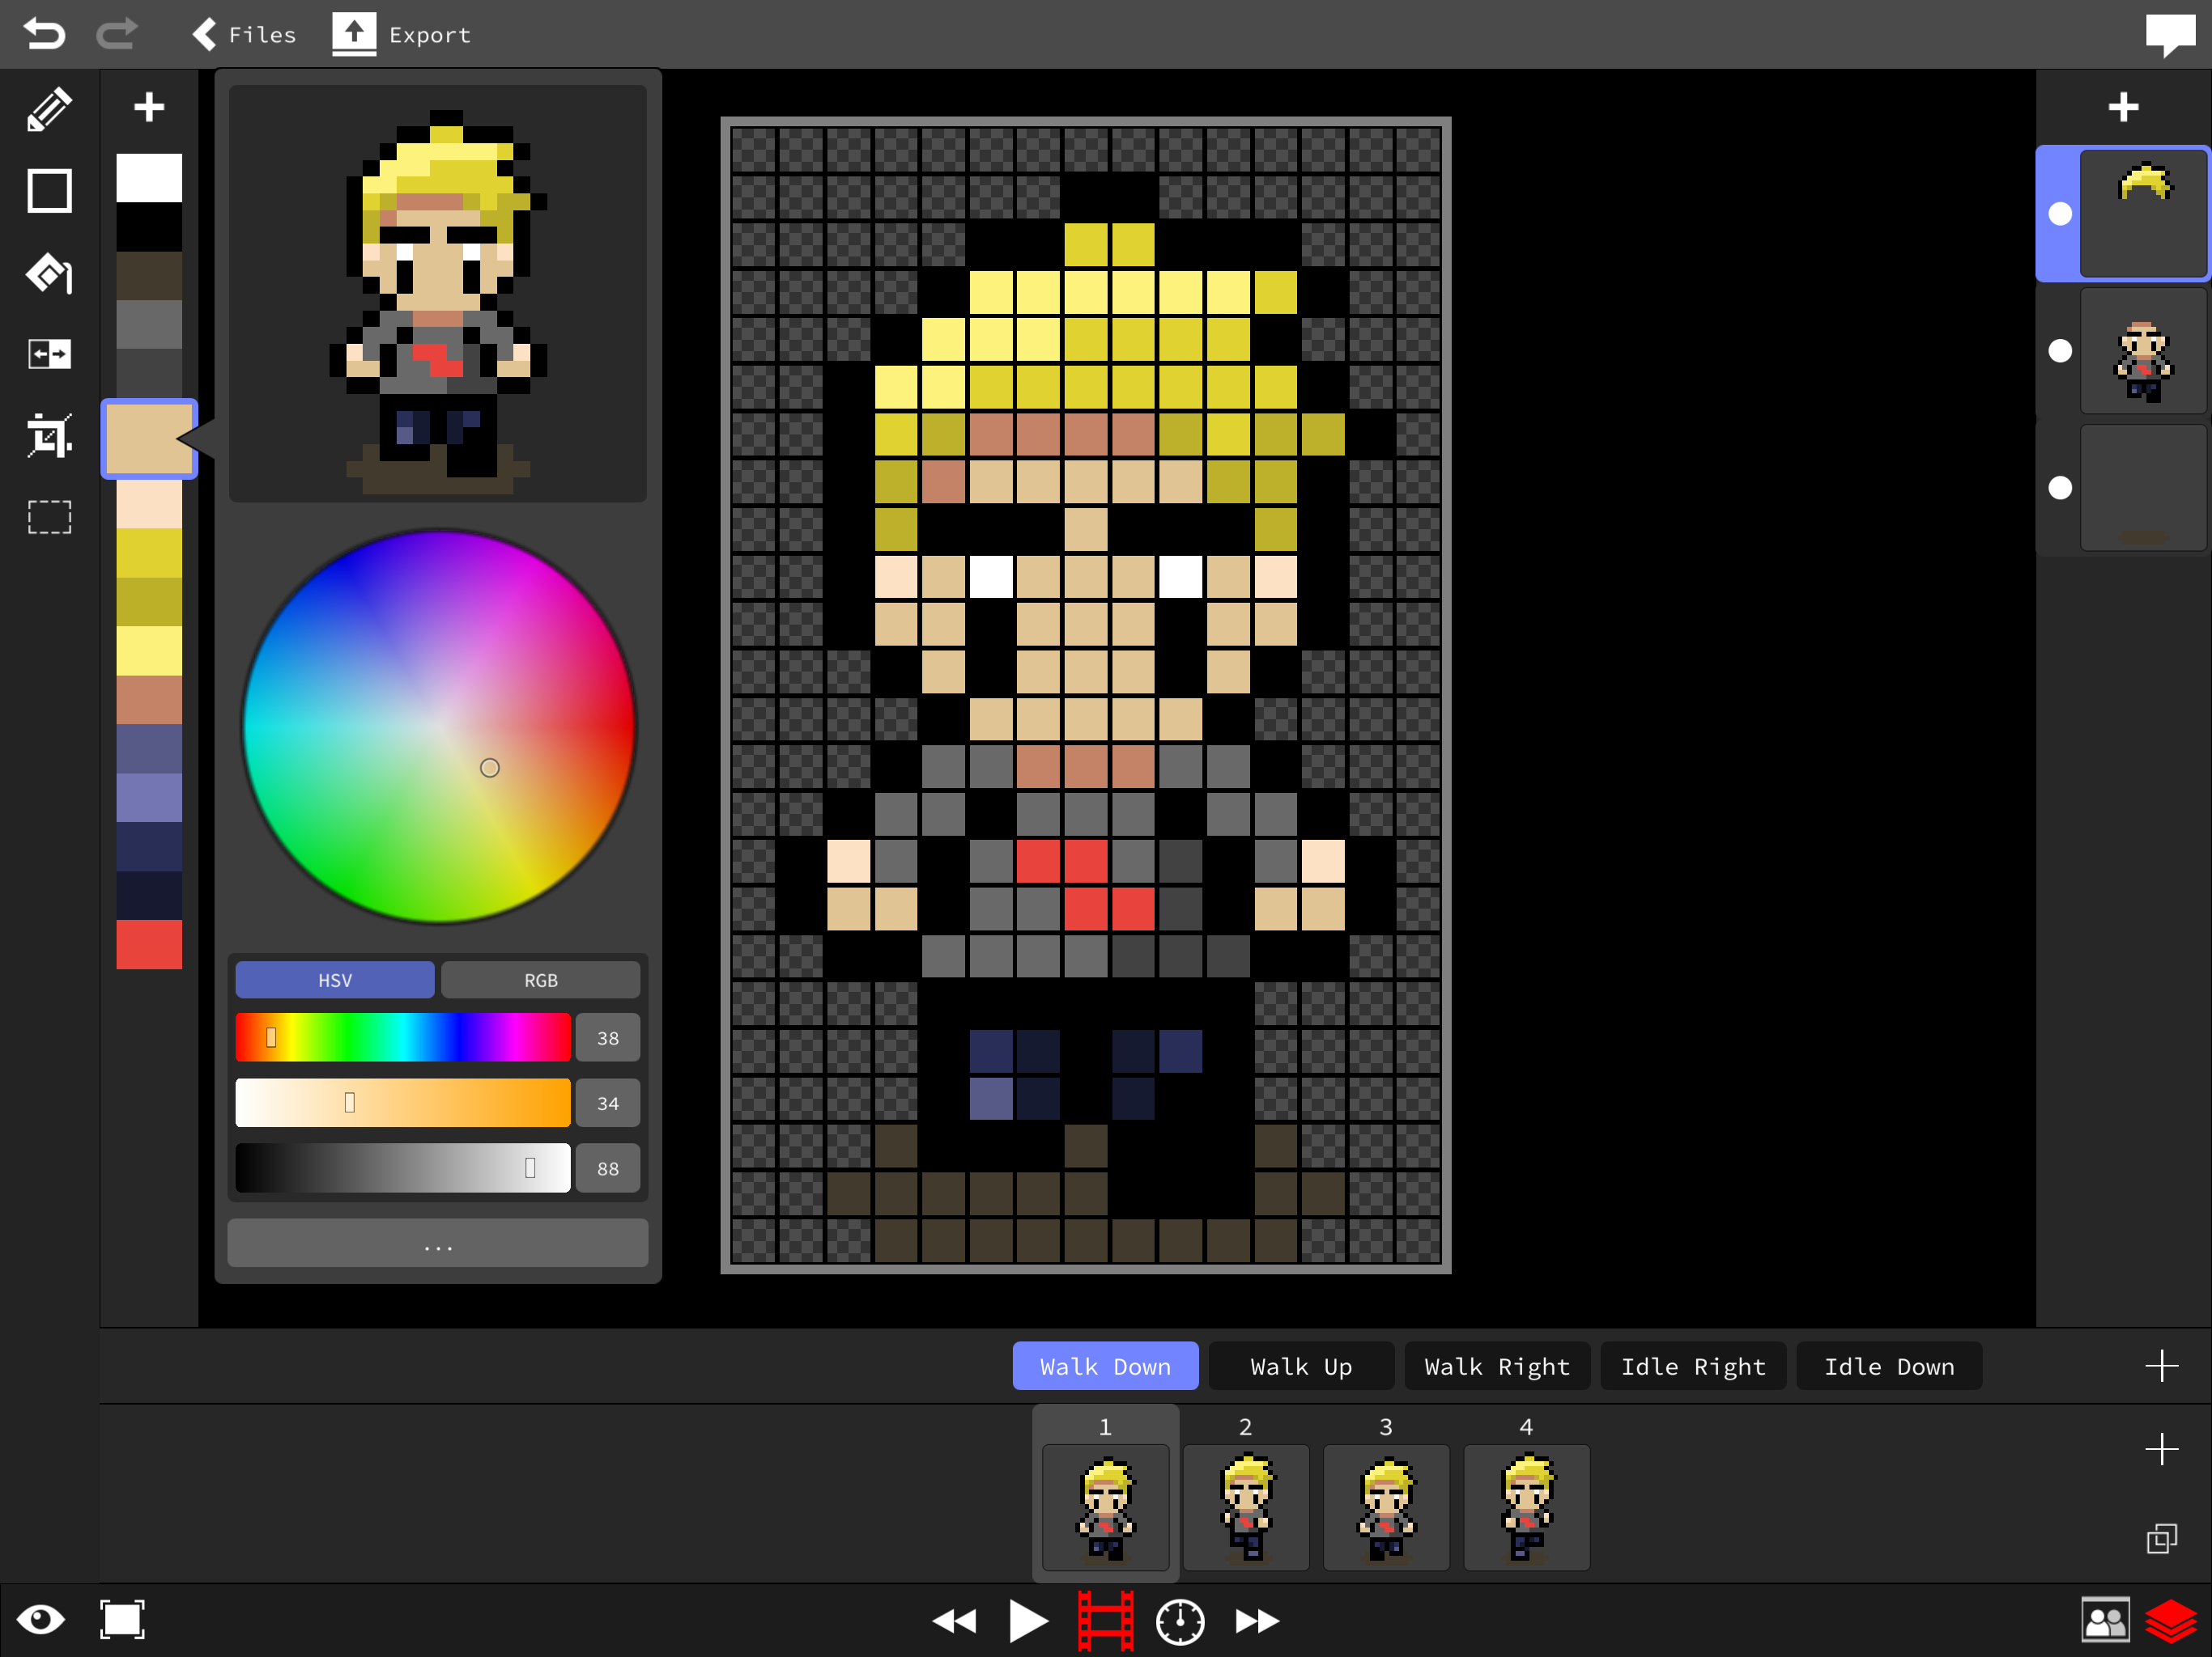Select the Fill/Paint Bucket tool

click(x=47, y=273)
